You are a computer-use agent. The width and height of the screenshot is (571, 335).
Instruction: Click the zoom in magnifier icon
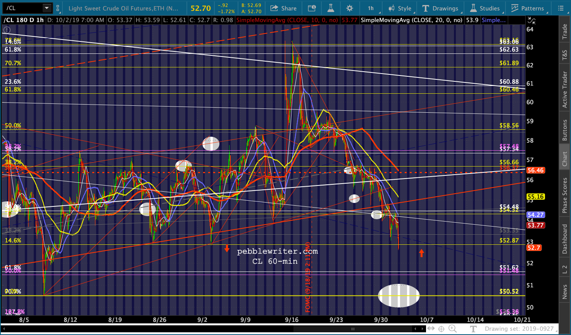point(452,329)
